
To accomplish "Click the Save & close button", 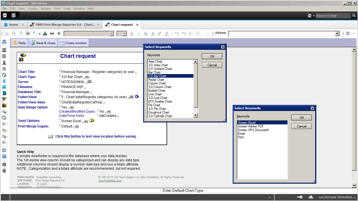I will pos(43,43).
